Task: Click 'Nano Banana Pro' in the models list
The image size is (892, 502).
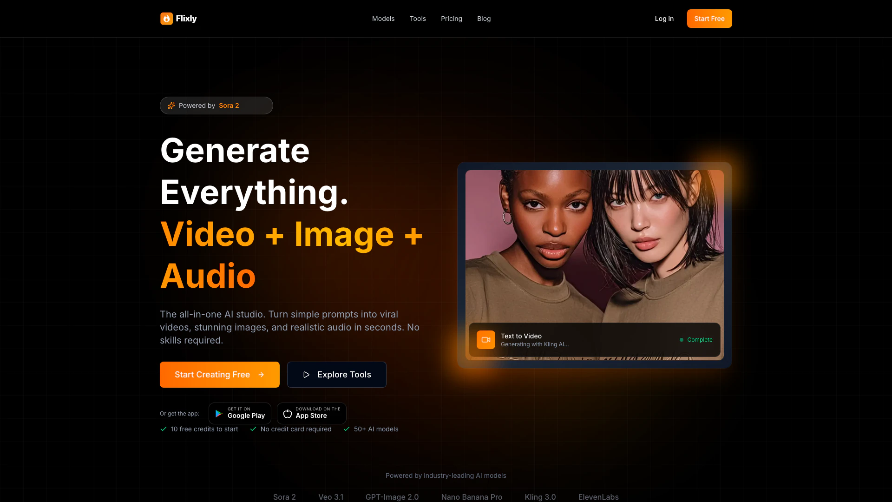Action: [472, 497]
